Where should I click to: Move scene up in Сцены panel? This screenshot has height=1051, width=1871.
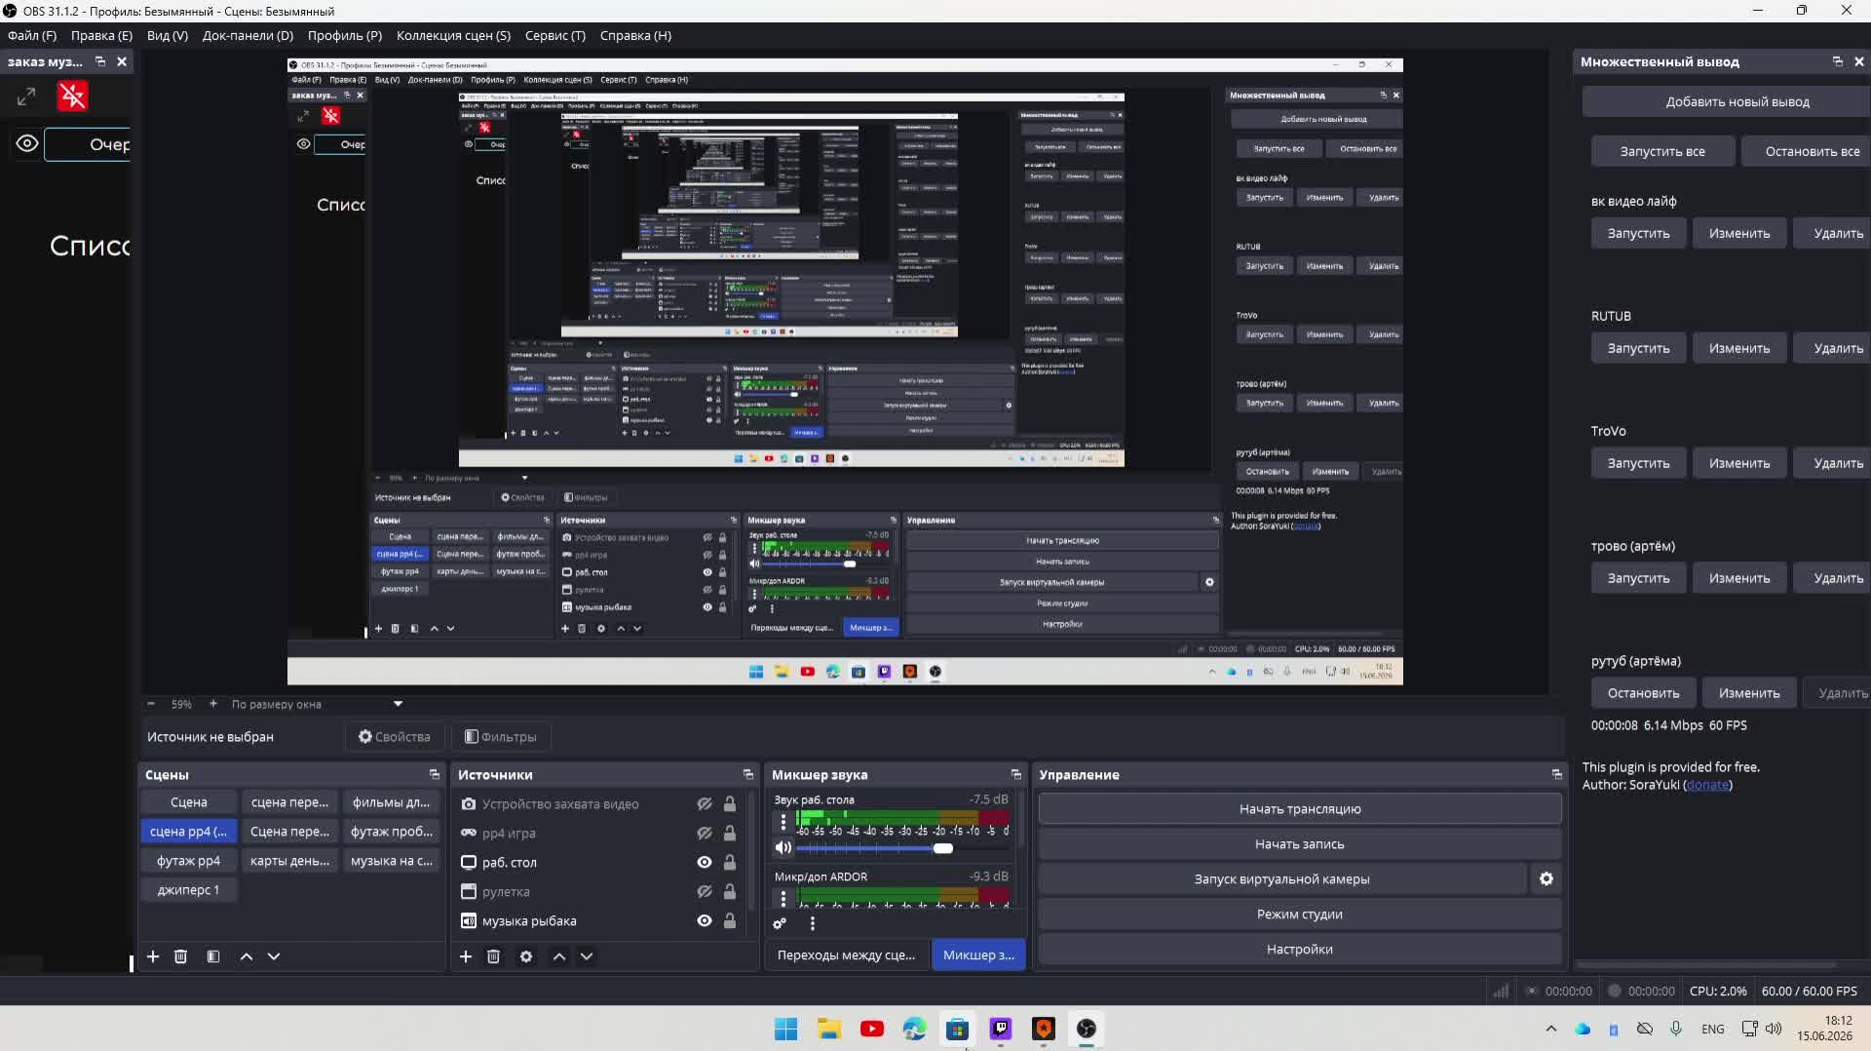[247, 956]
